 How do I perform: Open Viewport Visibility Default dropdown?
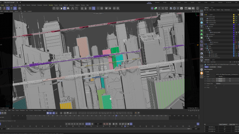pos(220,79)
